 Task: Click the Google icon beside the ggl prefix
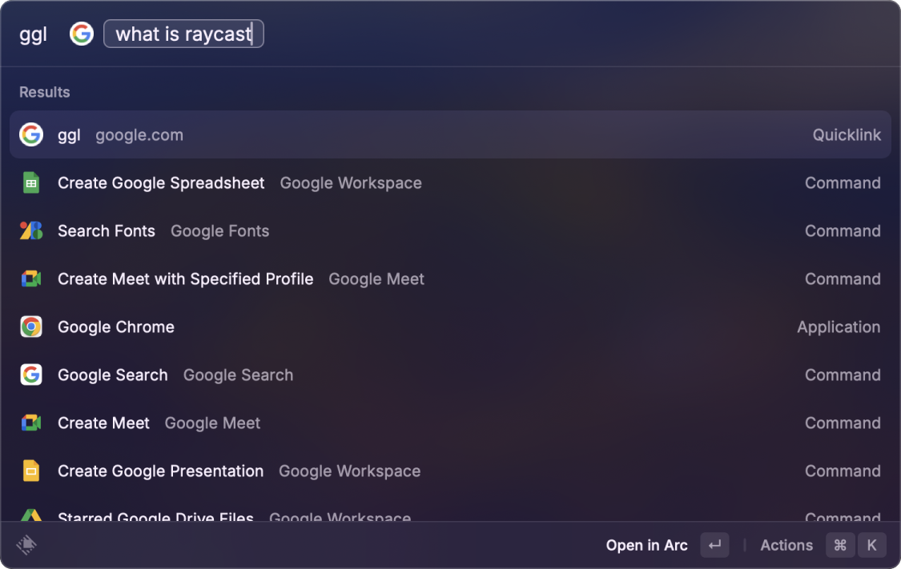82,34
